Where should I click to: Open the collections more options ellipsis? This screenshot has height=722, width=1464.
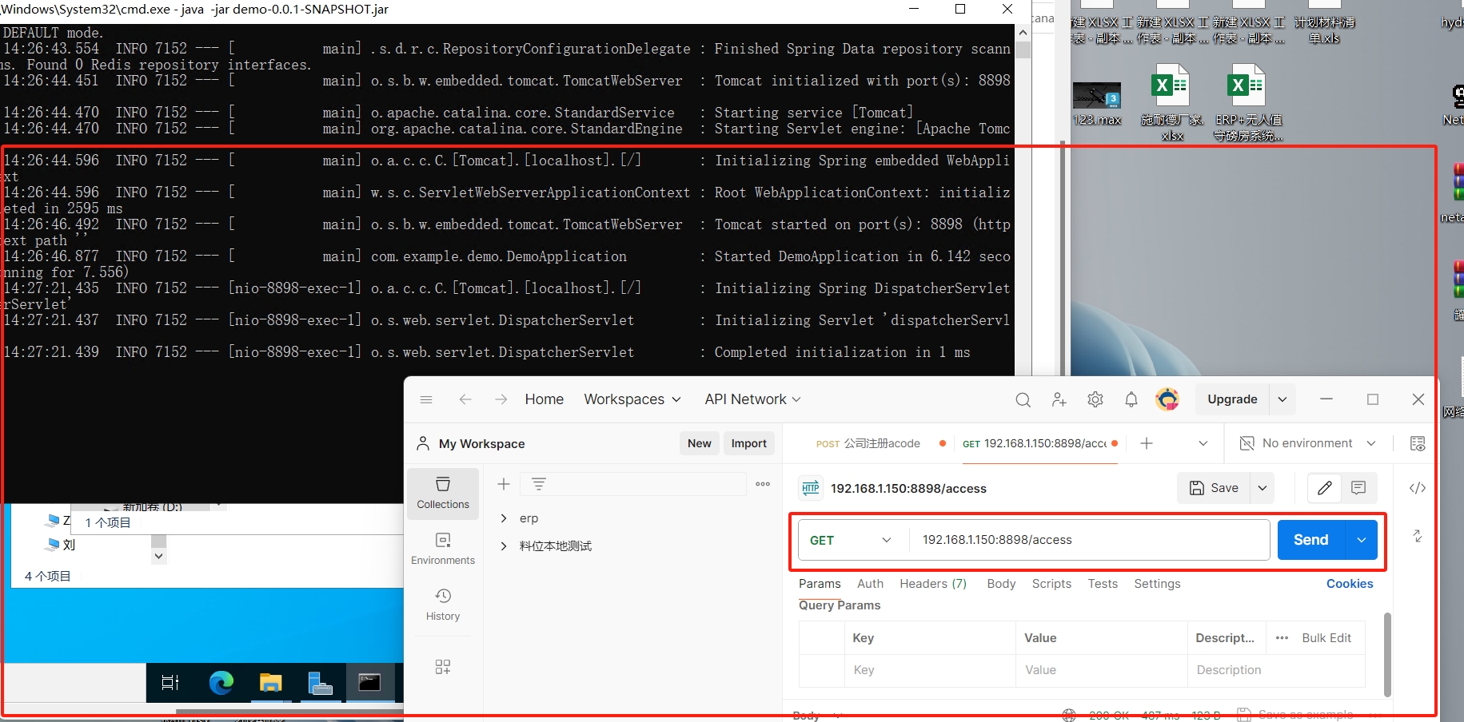[x=763, y=484]
